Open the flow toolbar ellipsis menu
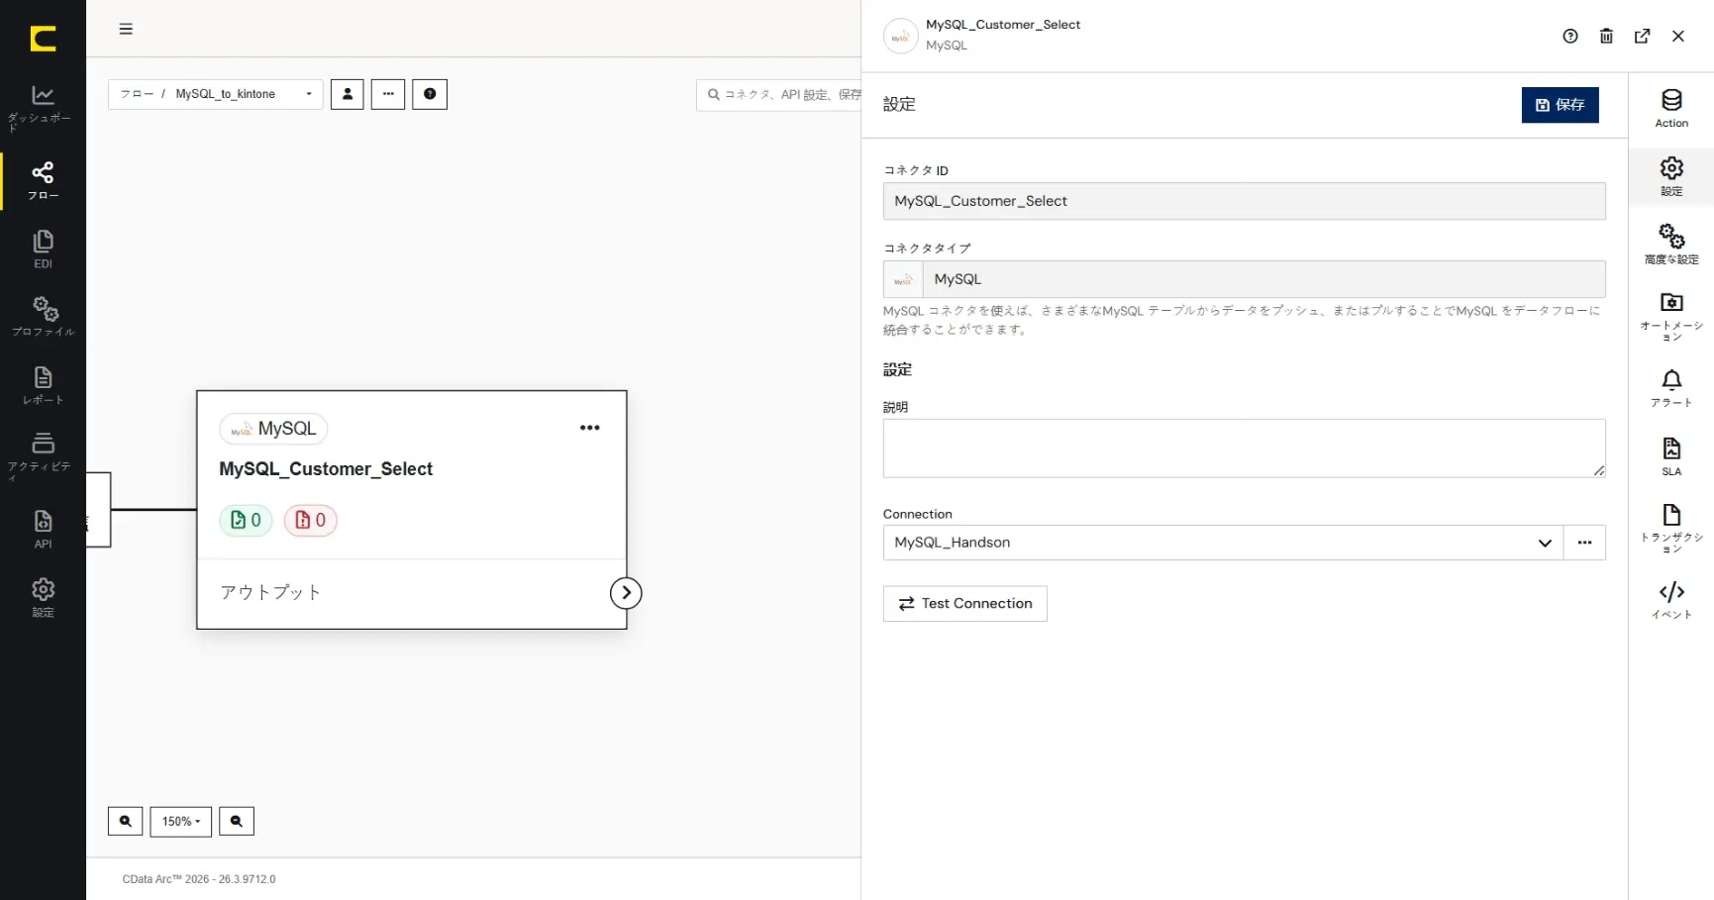Screen dimensions: 1714x900 coord(388,94)
